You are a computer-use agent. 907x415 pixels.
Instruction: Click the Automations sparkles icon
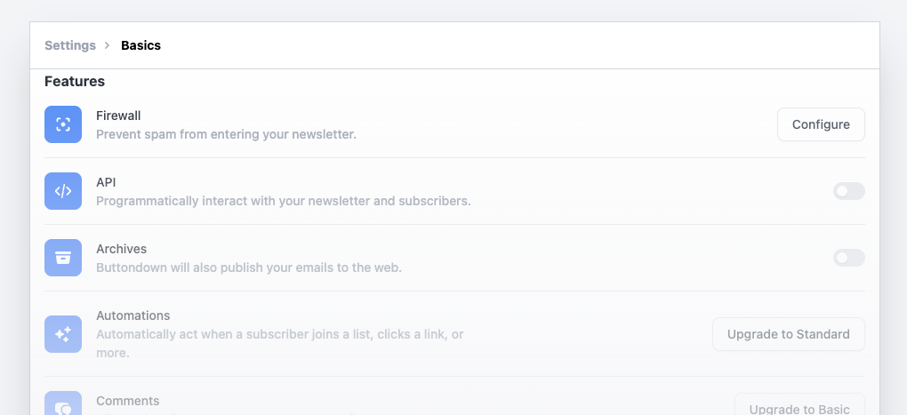[63, 334]
